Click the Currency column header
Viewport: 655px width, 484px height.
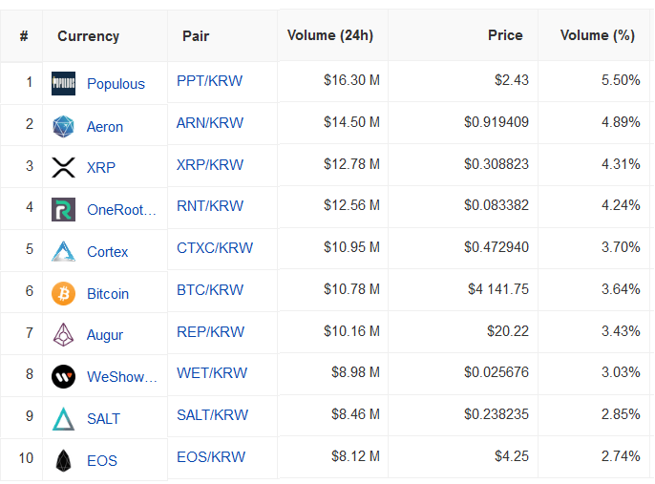pos(88,36)
